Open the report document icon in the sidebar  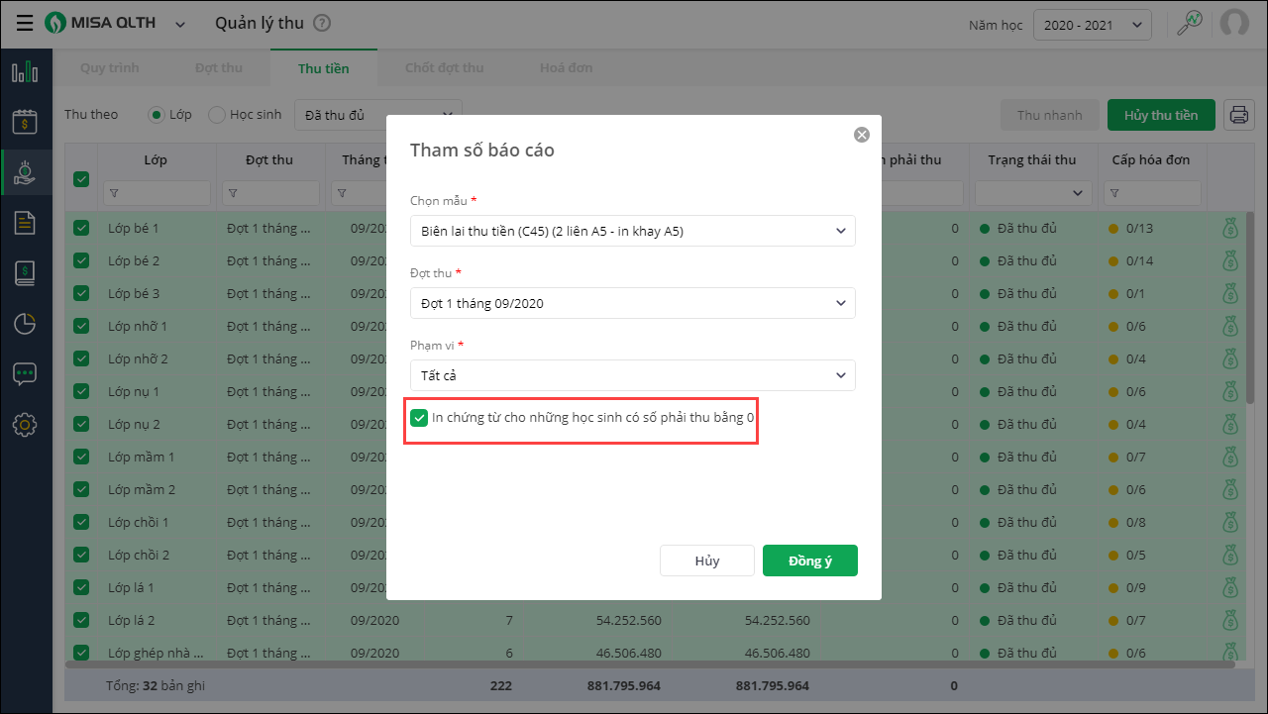pyautogui.click(x=25, y=223)
